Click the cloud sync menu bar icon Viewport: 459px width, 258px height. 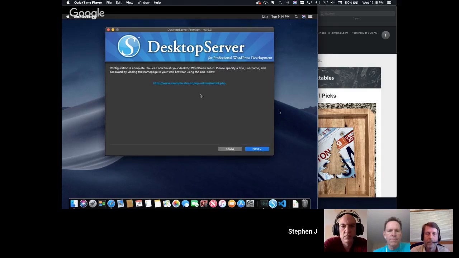tap(266, 3)
